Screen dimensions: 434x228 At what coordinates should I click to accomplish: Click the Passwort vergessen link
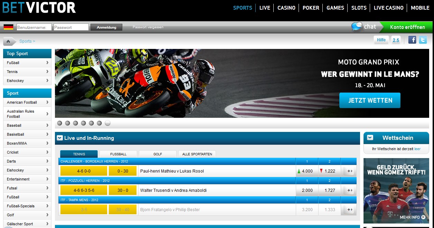click(148, 27)
